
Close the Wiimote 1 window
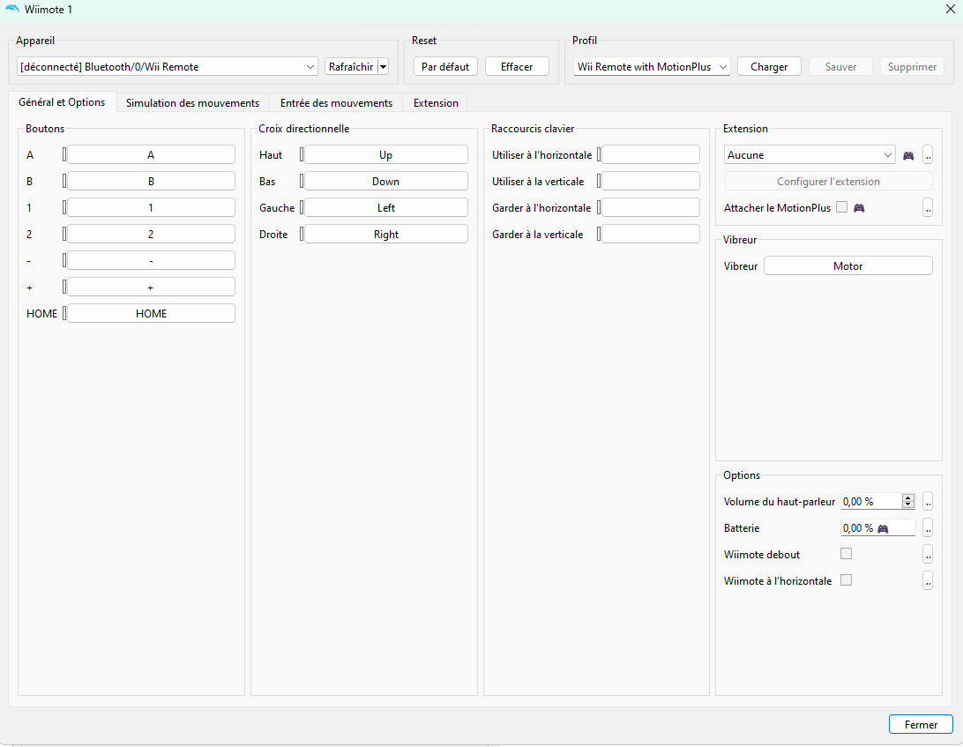950,9
